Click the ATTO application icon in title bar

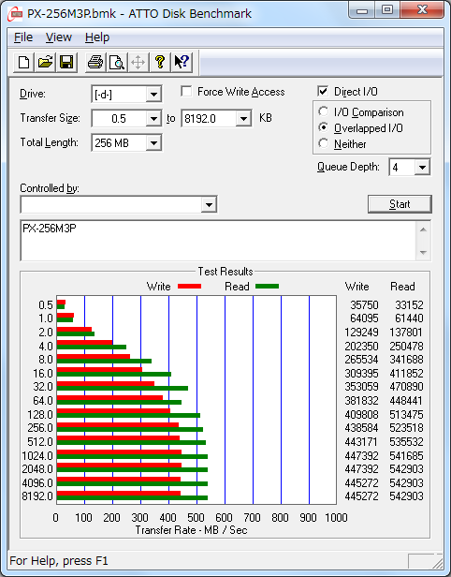[x=15, y=14]
